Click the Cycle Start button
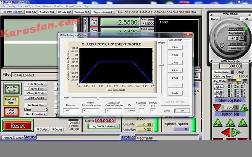 point(12,89)
